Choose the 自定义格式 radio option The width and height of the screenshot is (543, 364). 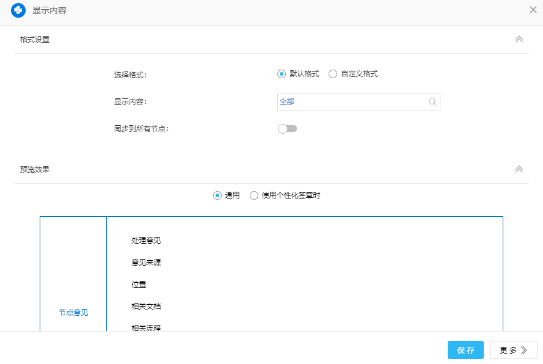[333, 74]
